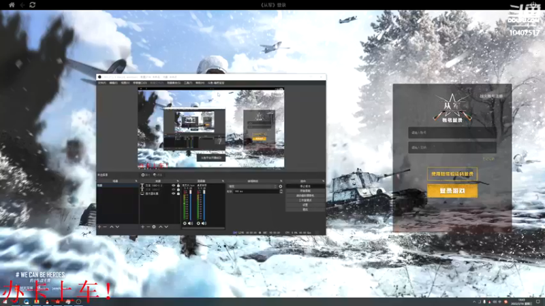This screenshot has width=545, height=306.
Task: Toggle the lock on 文本 (GDI+) 2 source
Action: coord(178,186)
